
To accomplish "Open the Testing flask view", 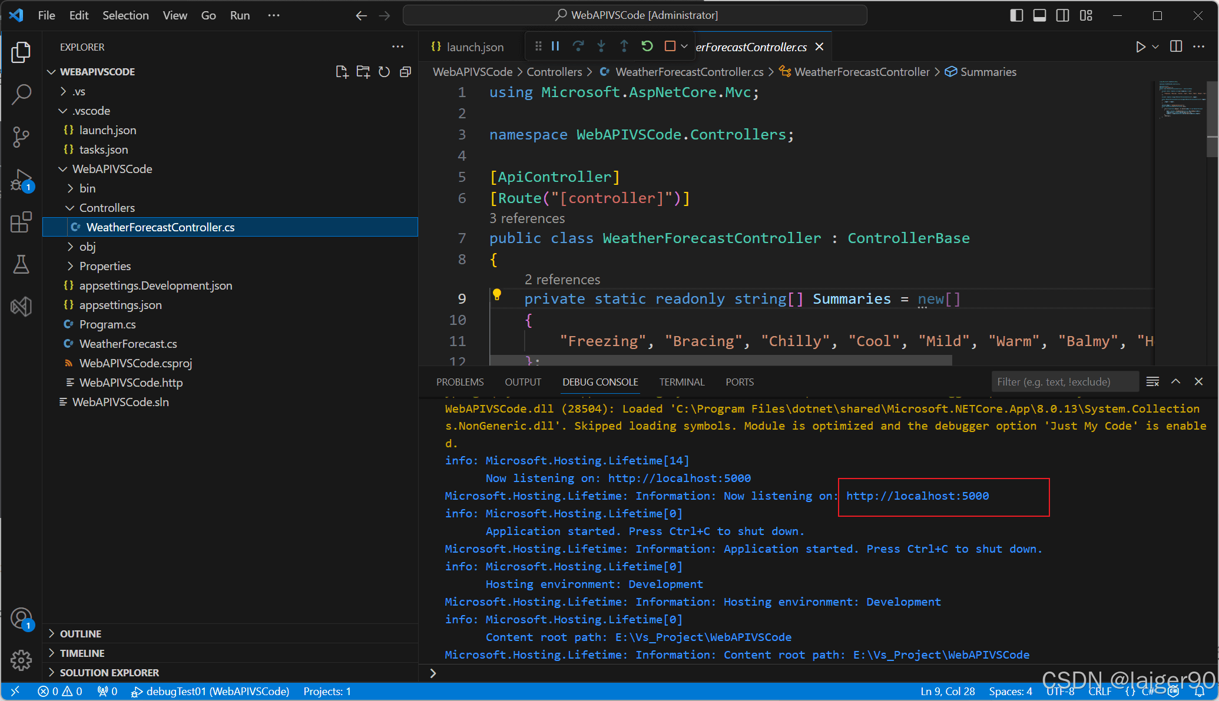I will point(21,264).
